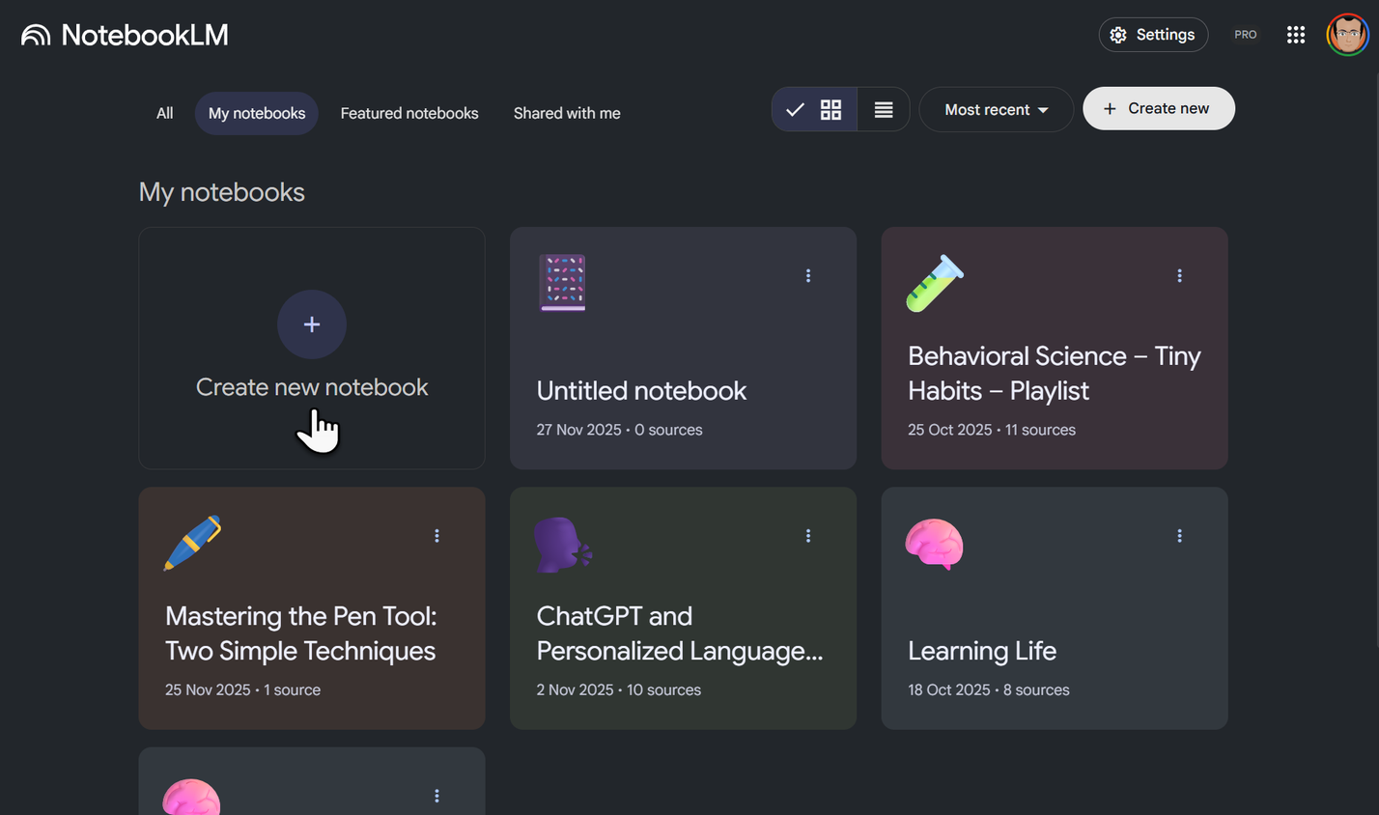Open the Learning Life notebook title
This screenshot has height=815, width=1379.
pyautogui.click(x=982, y=651)
